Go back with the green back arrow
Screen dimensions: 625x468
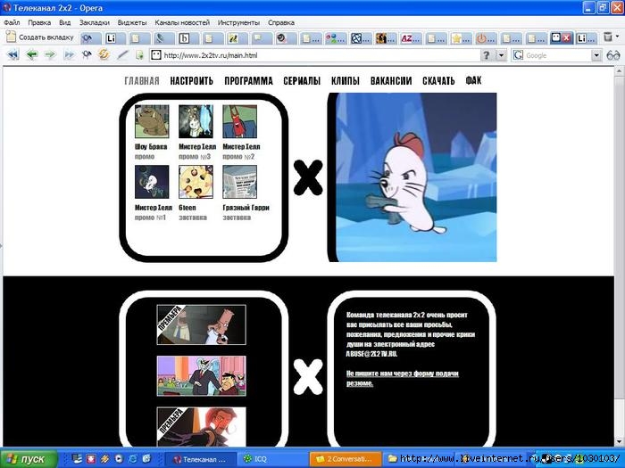[x=32, y=54]
